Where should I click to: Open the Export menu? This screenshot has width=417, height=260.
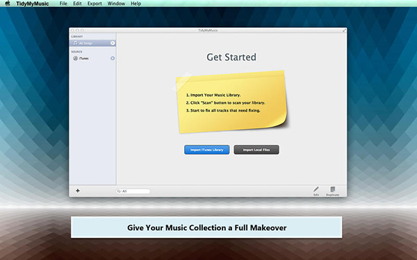tap(95, 3)
